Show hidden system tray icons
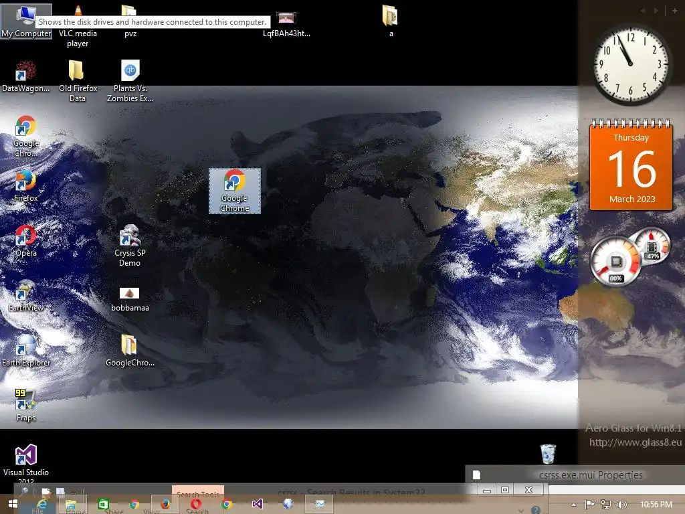The height and width of the screenshot is (514, 685). 573,505
